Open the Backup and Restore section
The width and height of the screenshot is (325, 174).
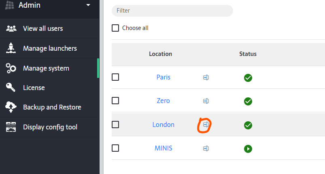[x=52, y=107]
